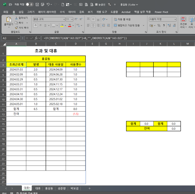
Task: Click the Format Painter (서식 복사) brush
Action: [x=16, y=27]
